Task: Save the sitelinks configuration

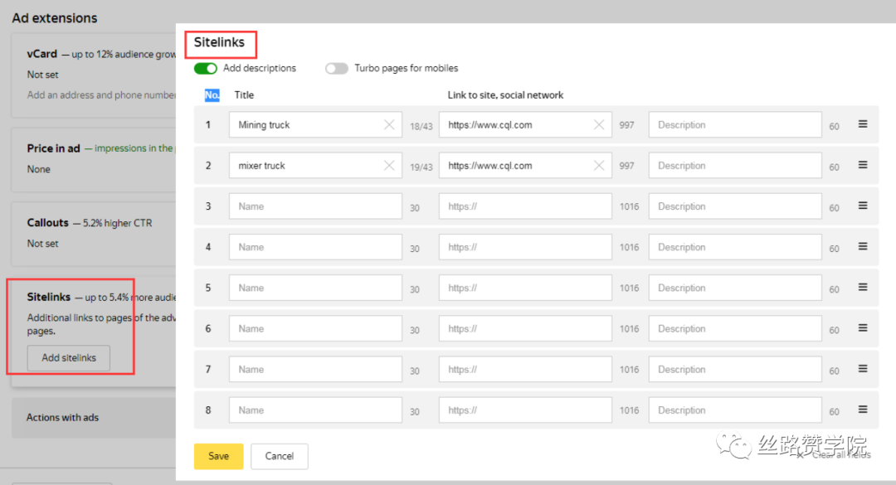Action: (x=218, y=456)
